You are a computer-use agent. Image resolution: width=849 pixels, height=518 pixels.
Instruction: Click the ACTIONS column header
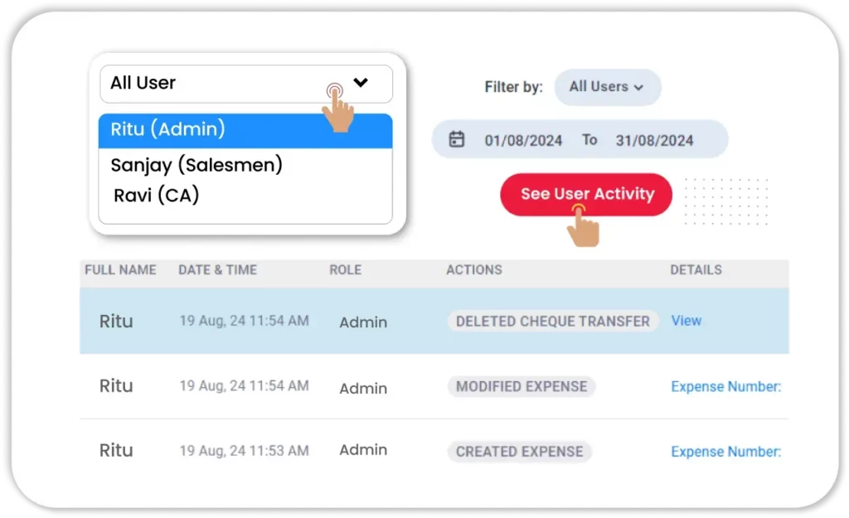point(473,270)
